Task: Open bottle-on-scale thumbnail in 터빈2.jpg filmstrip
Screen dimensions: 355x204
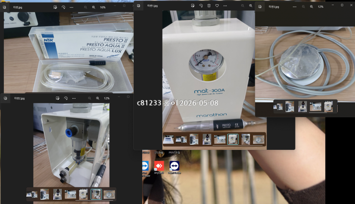Action: pos(57,195)
